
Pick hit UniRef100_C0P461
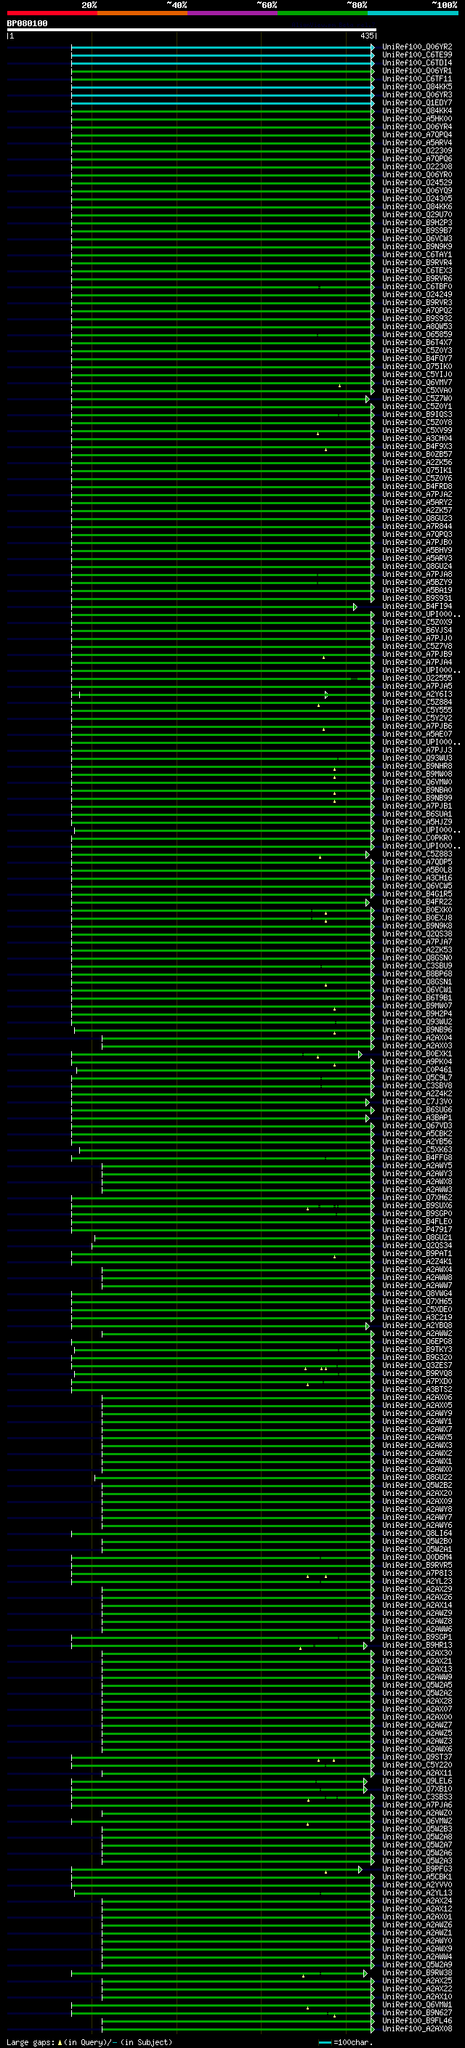(x=416, y=1069)
